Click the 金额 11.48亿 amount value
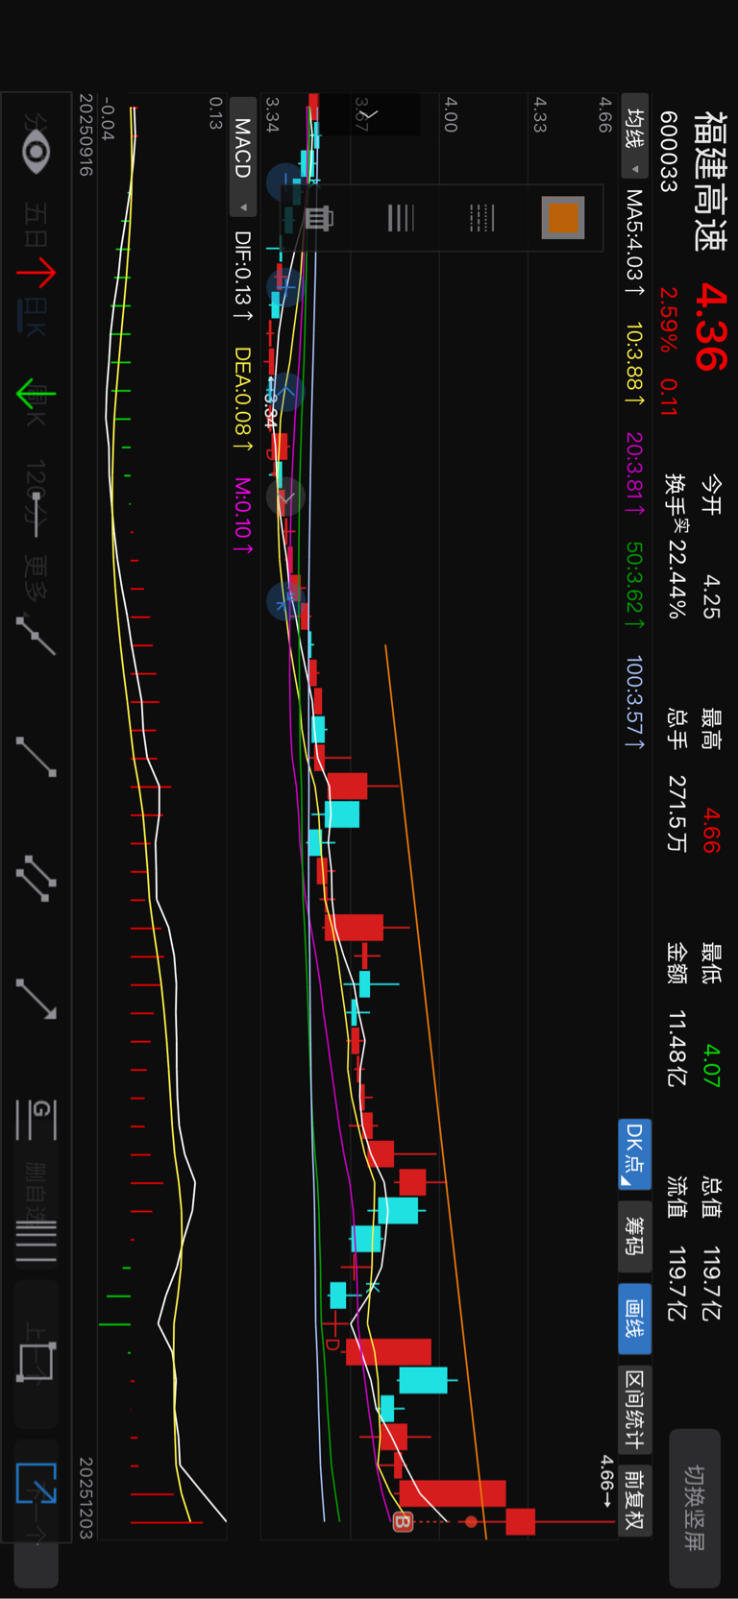This screenshot has height=1599, width=738. click(677, 1014)
